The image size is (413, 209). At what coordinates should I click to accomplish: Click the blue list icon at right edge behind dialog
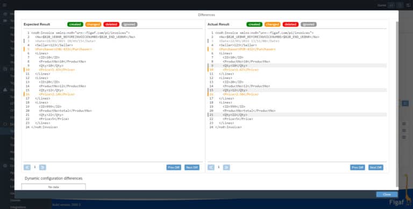(x=405, y=103)
